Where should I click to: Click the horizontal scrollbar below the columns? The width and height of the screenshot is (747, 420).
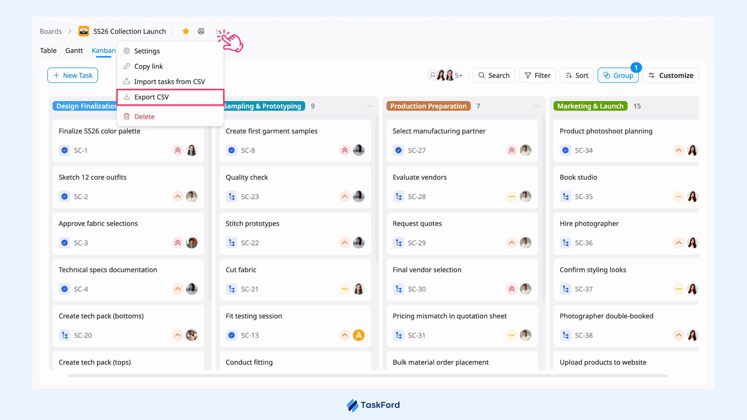click(367, 376)
